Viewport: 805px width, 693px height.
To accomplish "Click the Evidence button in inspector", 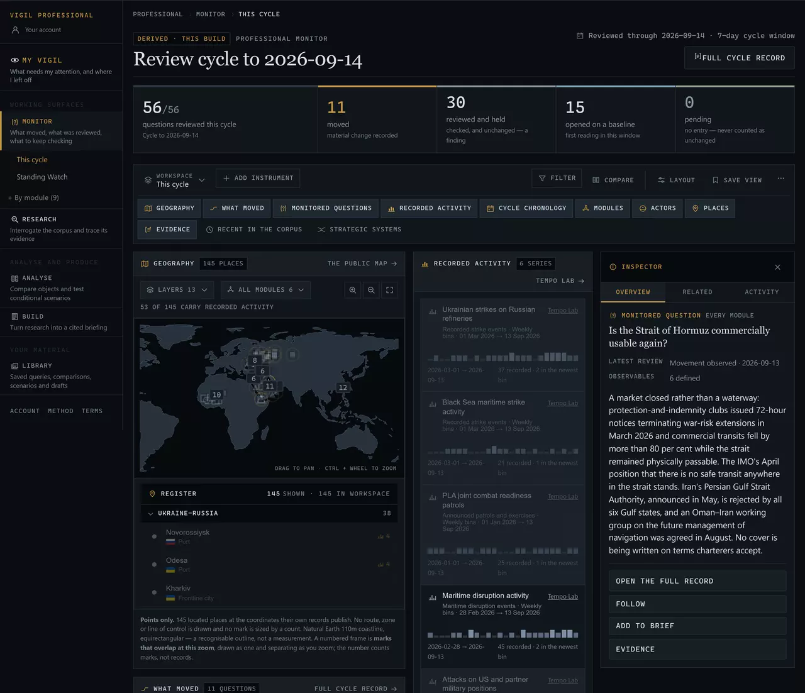I will coord(697,649).
